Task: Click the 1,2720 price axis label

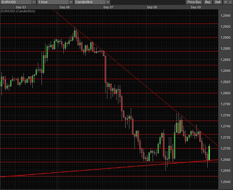Action: coord(226,137)
